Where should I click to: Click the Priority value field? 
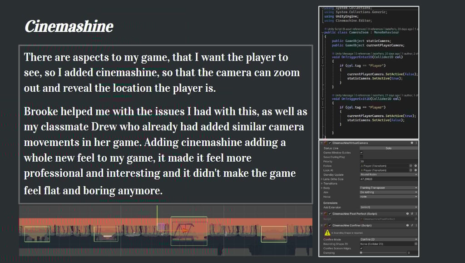(389, 161)
